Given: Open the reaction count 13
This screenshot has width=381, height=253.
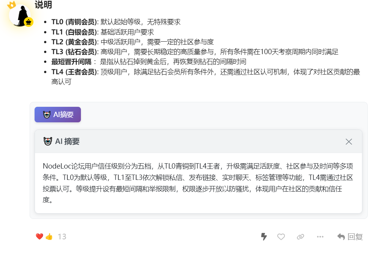Looking at the screenshot, I should (62, 236).
